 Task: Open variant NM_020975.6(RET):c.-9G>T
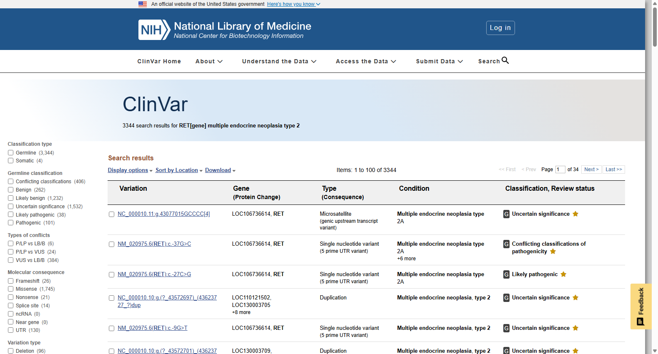(x=153, y=328)
